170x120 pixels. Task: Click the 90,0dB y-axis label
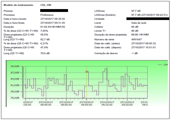tap(14, 66)
